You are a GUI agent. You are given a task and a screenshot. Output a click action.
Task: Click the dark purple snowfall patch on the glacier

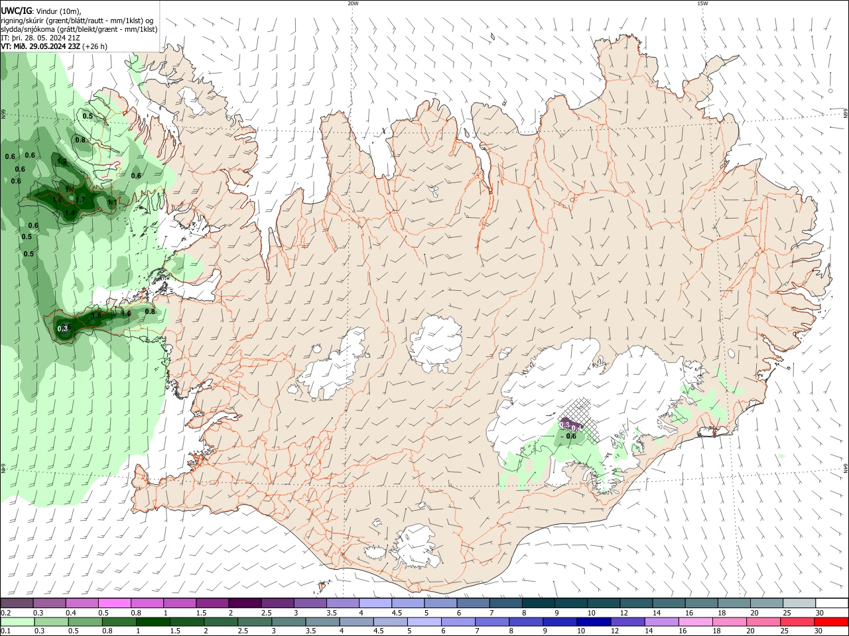point(570,425)
